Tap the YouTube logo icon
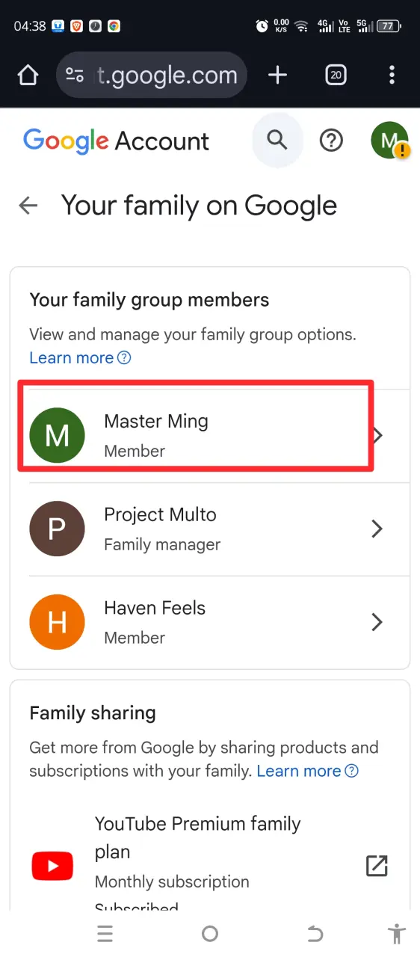420x957 pixels. (52, 867)
